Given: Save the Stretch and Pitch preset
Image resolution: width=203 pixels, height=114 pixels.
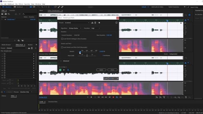Looking at the screenshot, I should pos(92,22).
